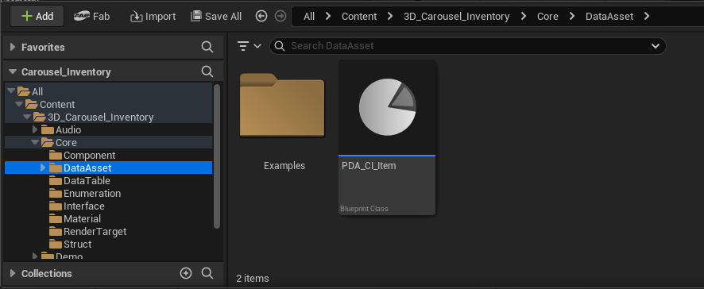Open chevron after Content breadcrumb

(389, 17)
